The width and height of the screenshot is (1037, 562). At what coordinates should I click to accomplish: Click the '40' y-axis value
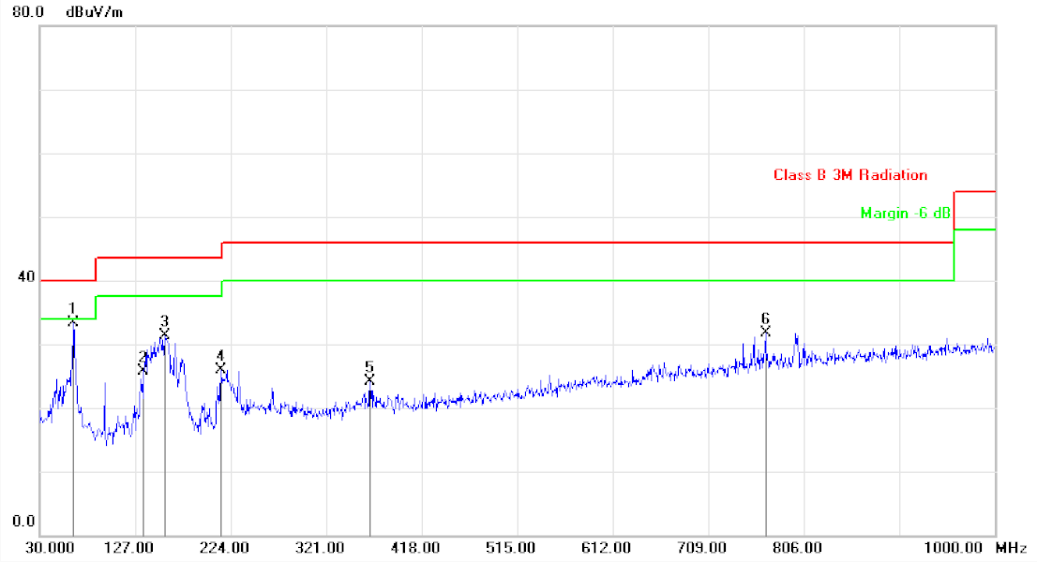26,276
